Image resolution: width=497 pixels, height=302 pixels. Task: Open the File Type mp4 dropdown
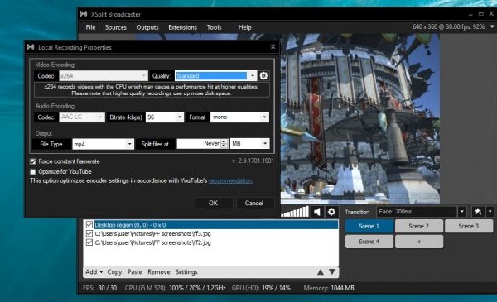[x=103, y=144]
